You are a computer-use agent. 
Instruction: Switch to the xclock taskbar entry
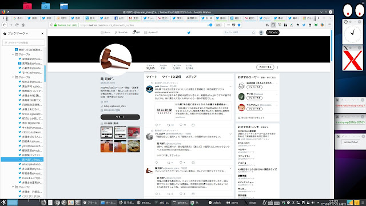(x=214, y=203)
